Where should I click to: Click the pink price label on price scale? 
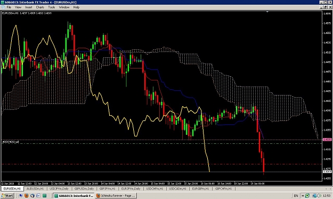[327, 140]
